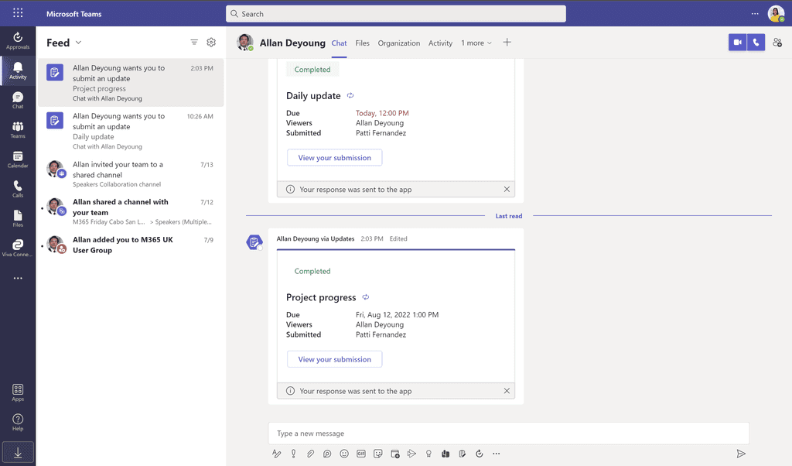Switch to the Activity tab

point(440,43)
